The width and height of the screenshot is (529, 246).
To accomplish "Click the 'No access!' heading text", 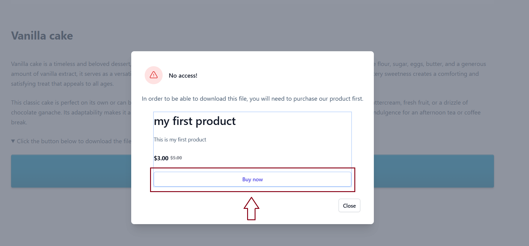I will pyautogui.click(x=183, y=76).
